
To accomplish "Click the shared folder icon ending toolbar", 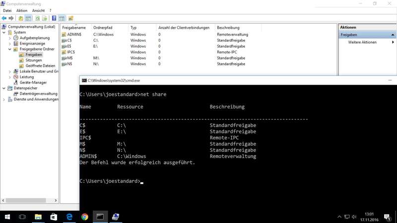I will (x=70, y=18).
